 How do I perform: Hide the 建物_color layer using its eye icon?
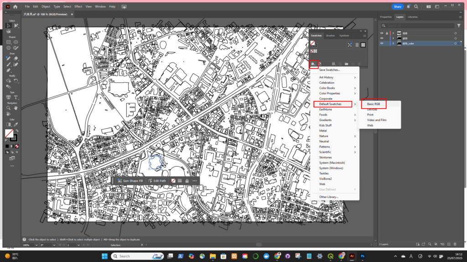(382, 44)
